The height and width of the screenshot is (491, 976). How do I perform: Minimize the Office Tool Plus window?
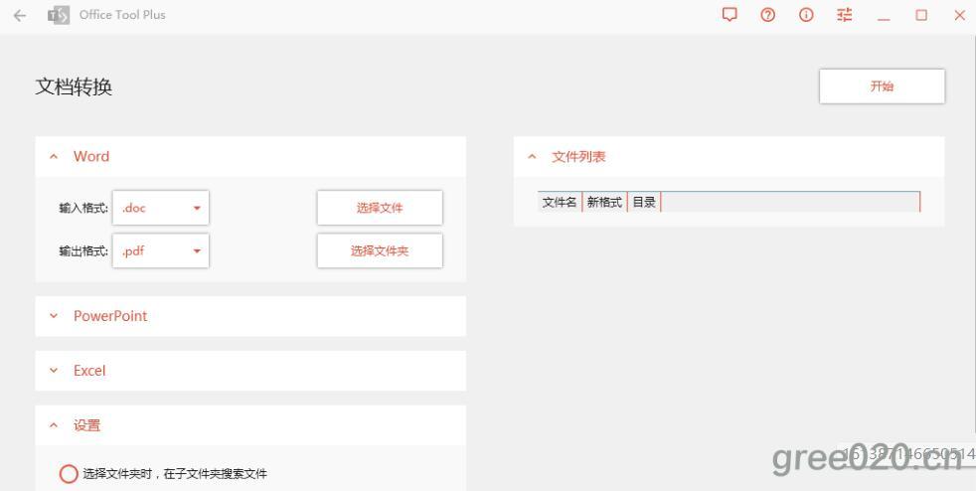click(884, 15)
